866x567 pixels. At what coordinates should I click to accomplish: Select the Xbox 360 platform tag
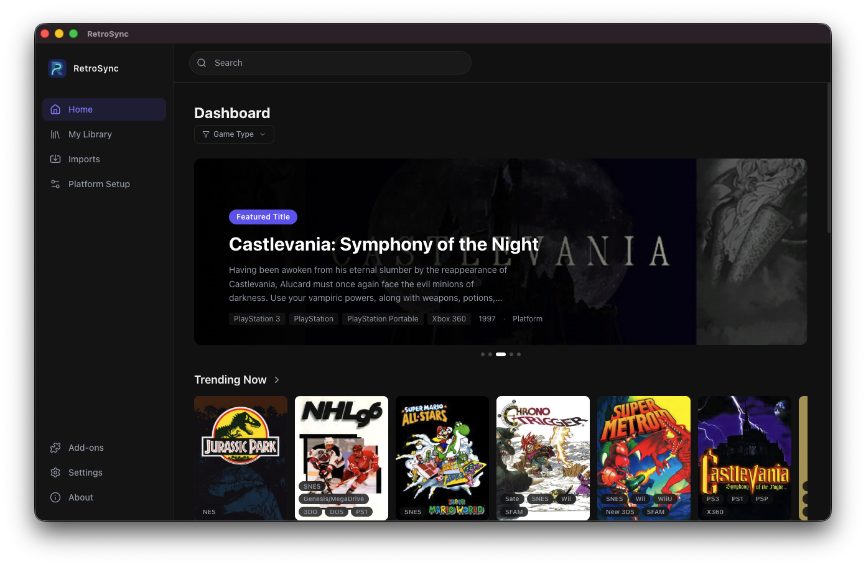click(449, 319)
